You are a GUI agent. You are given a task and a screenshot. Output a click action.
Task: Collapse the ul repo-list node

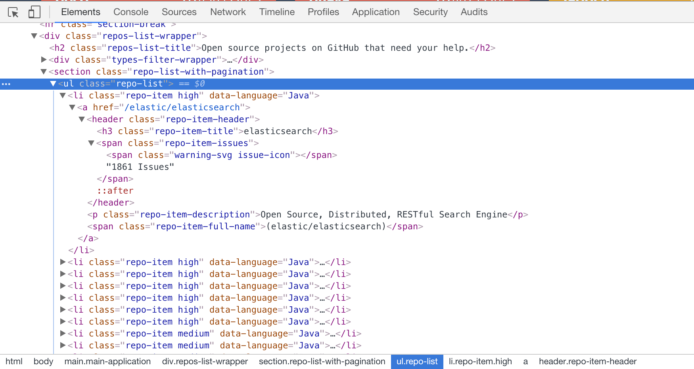[x=53, y=84]
